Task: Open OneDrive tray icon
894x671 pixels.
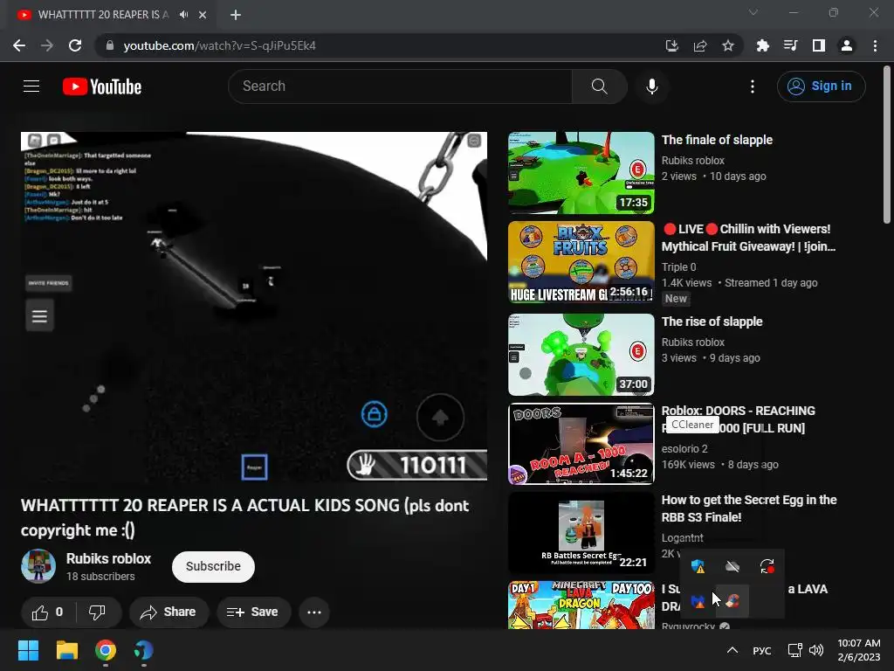Action: click(732, 566)
